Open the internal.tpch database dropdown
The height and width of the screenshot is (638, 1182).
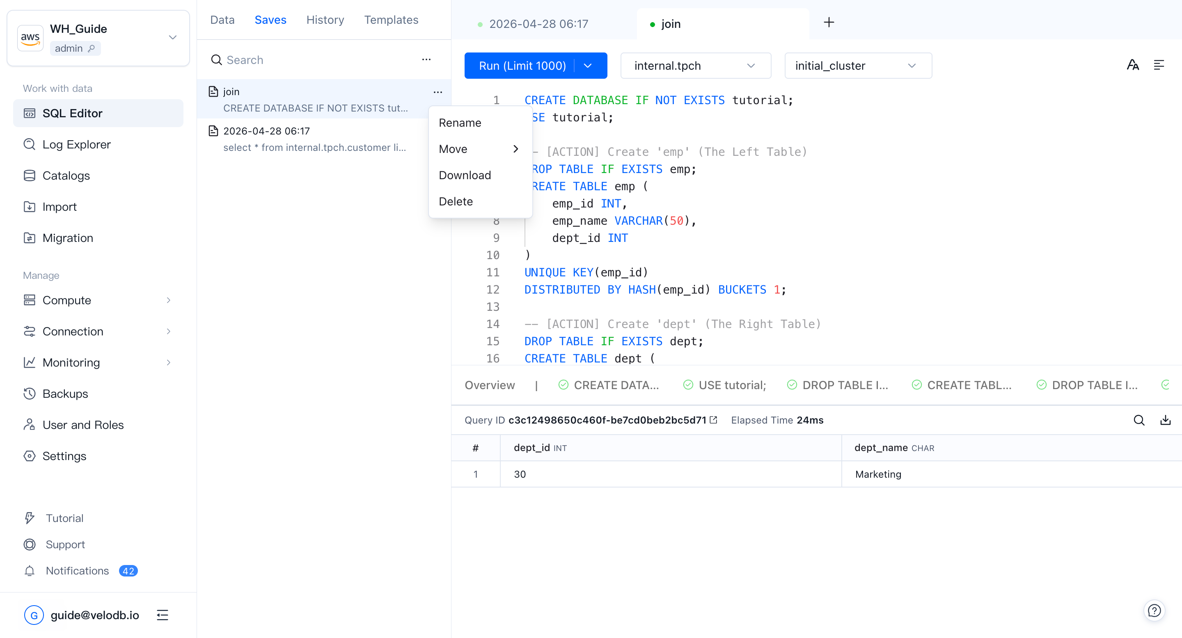[x=695, y=66]
